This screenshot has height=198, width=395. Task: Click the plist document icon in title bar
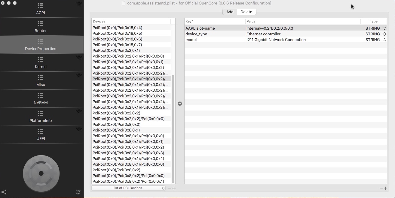(x=123, y=3)
